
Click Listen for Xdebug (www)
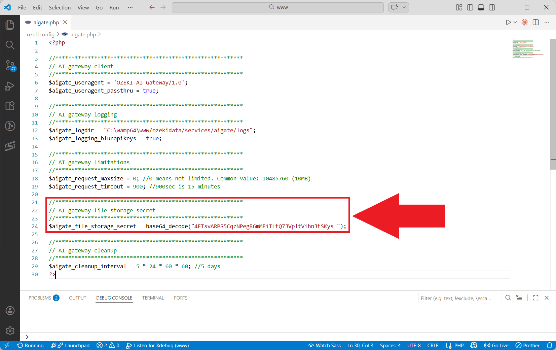click(157, 345)
